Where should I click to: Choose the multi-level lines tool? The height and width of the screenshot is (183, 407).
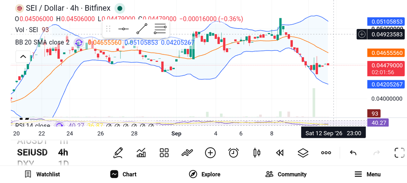(x=160, y=29)
